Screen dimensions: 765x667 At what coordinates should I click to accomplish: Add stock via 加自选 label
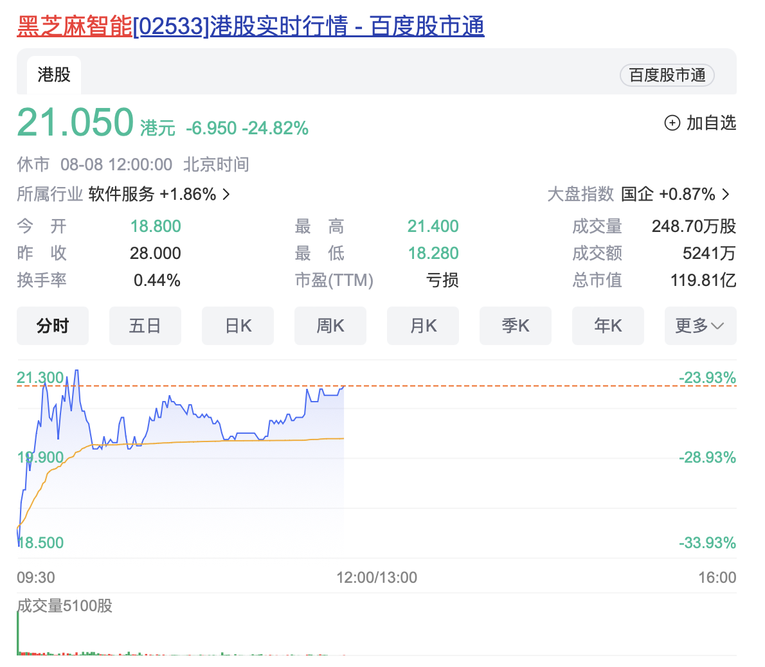[712, 123]
